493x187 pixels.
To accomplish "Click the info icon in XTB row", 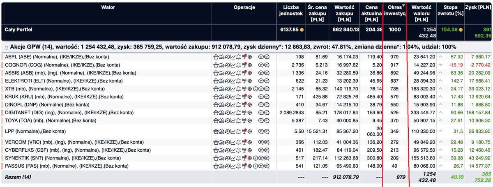I will click(255, 88).
